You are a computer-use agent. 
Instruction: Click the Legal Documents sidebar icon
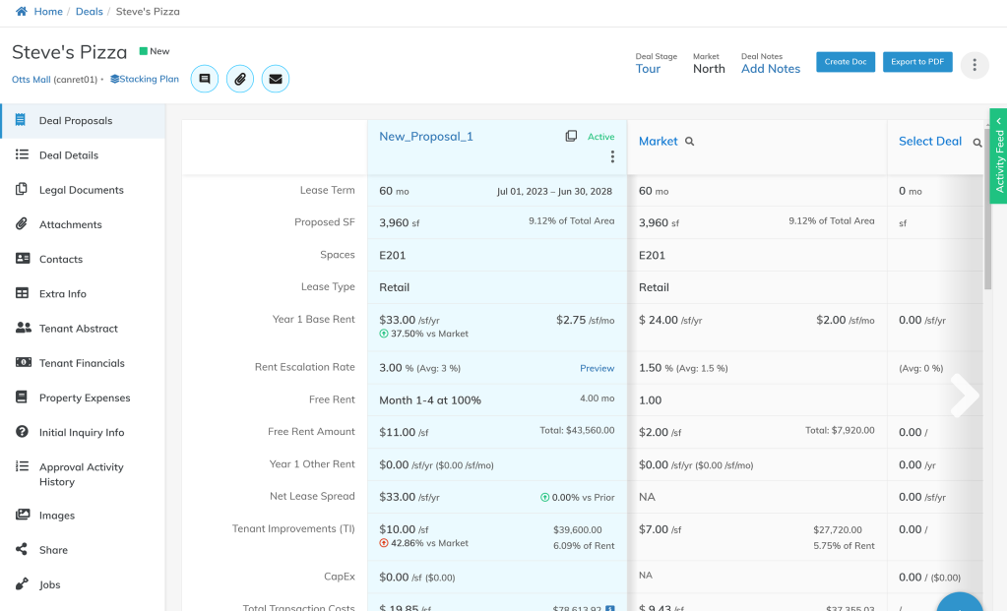[x=22, y=189]
